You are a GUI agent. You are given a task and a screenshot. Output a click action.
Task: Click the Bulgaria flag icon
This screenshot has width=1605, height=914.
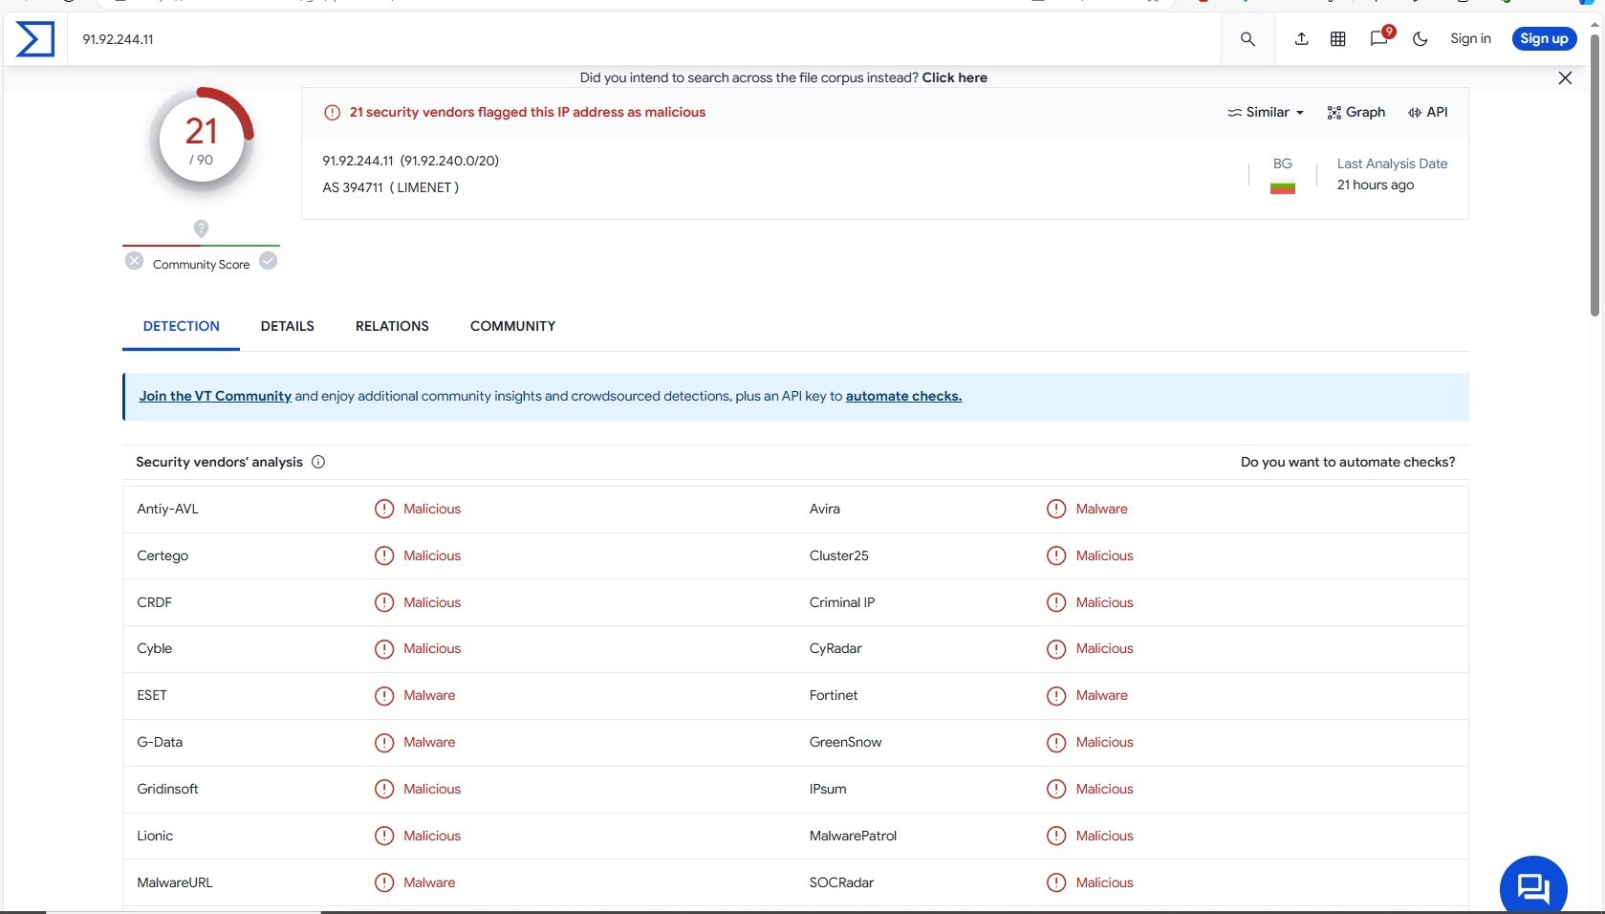click(x=1283, y=188)
